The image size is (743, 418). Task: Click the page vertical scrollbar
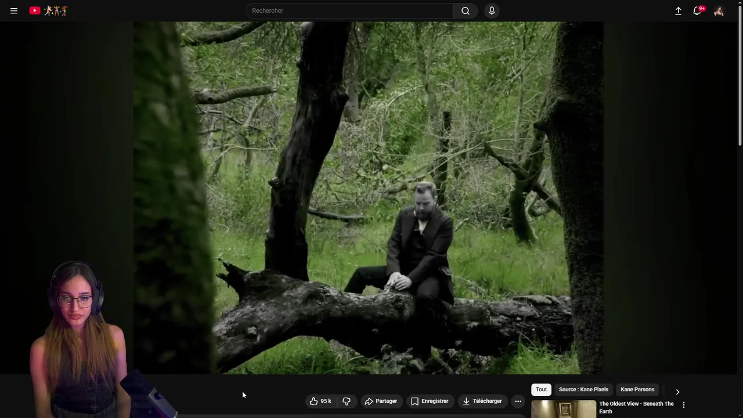[740, 75]
